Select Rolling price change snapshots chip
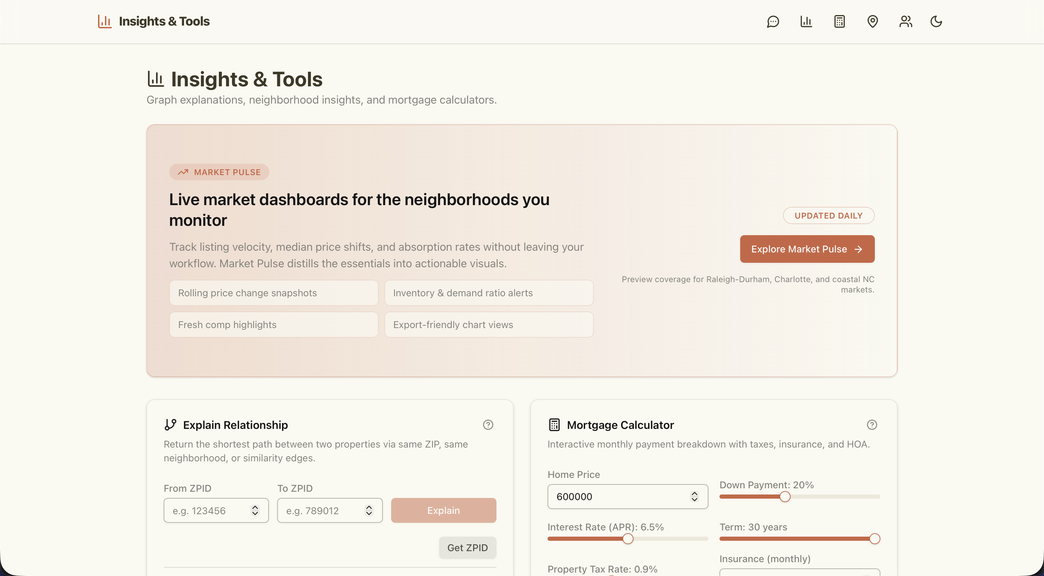The image size is (1044, 576). click(x=273, y=293)
